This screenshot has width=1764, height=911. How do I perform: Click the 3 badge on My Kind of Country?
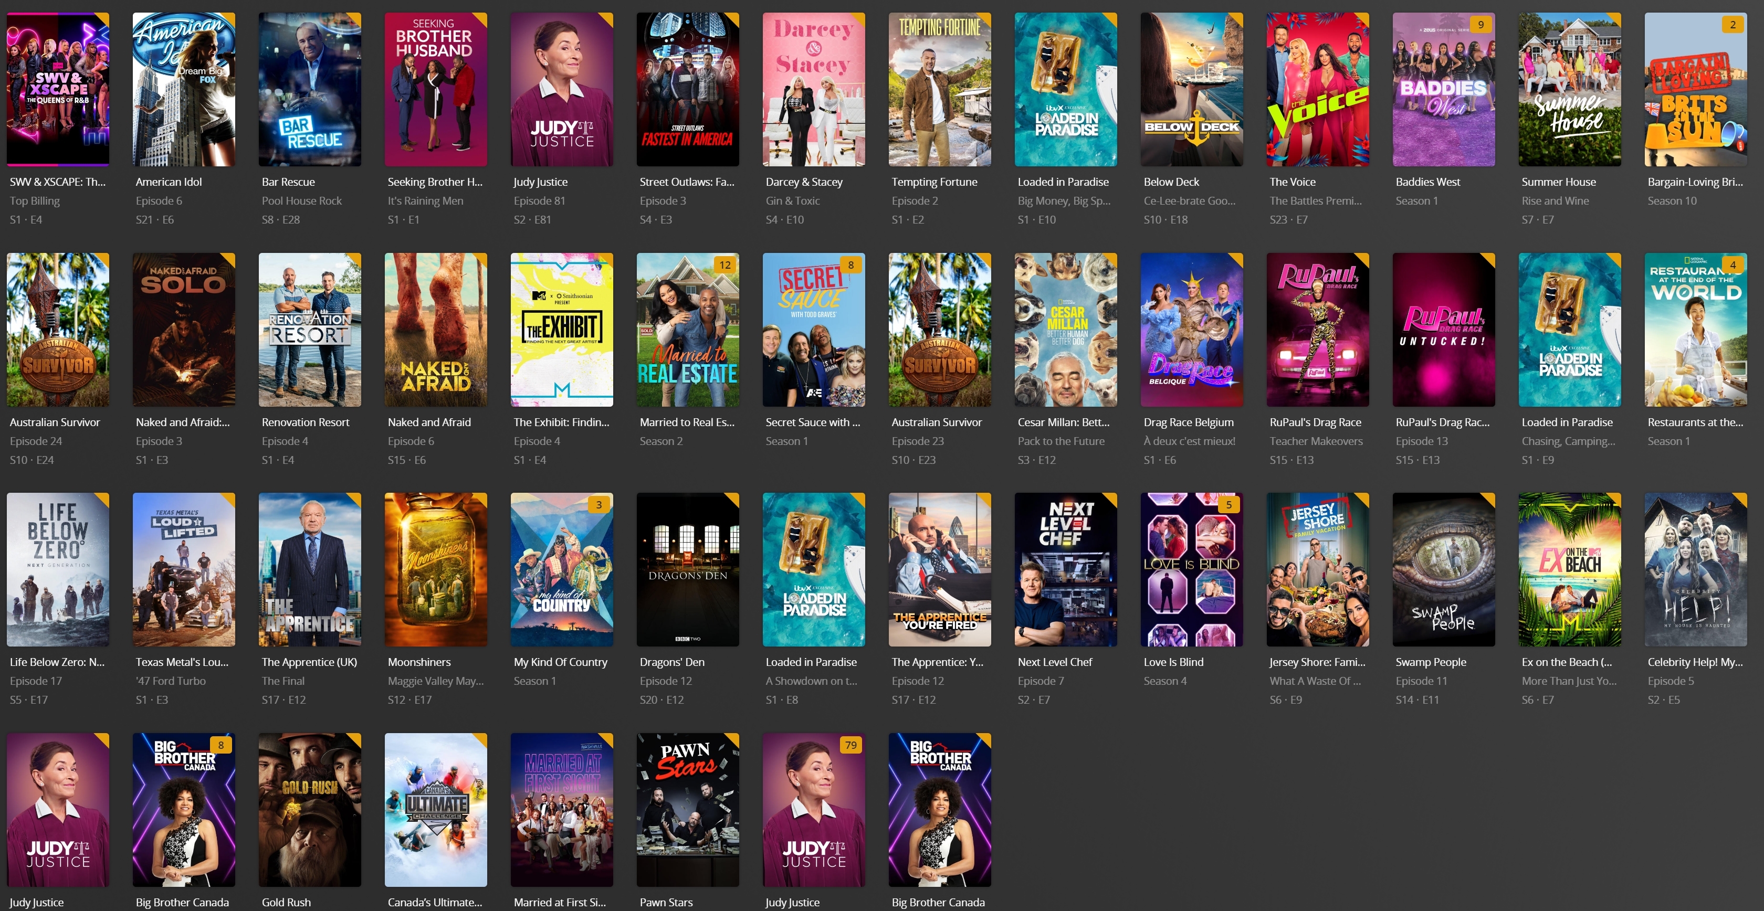[598, 505]
